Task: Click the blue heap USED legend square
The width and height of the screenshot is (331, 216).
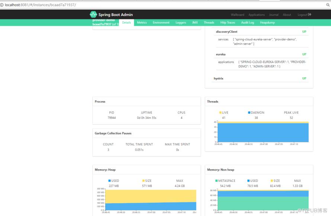Action: pyautogui.click(x=109, y=181)
